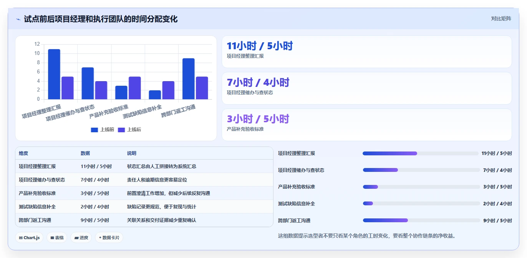Click table value 2小时 / 4小时
Viewport: 527px width, 258px height.
click(95, 207)
